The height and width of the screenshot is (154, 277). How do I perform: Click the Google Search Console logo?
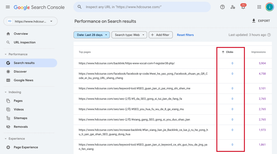tap(39, 7)
